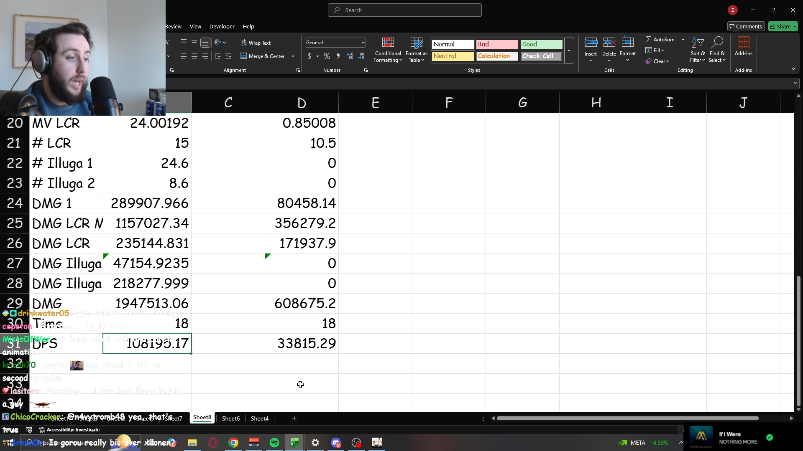Click the Orientation text-angle icon
803x451 pixels.
coord(217,43)
